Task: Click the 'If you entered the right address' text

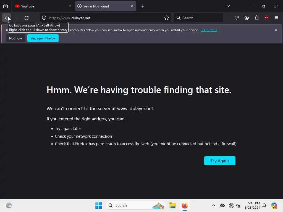Action: pyautogui.click(x=85, y=119)
